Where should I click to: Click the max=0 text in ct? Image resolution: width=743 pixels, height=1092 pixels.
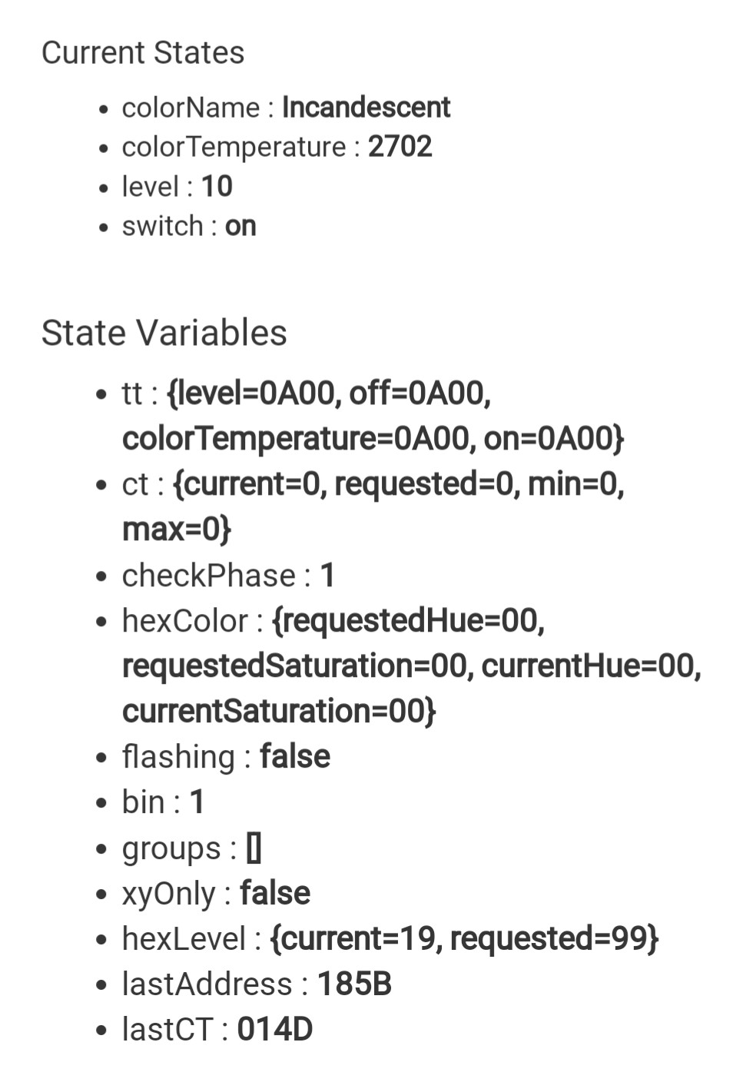coord(177,529)
